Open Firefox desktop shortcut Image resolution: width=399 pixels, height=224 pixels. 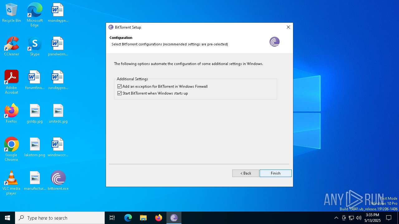pos(12,114)
